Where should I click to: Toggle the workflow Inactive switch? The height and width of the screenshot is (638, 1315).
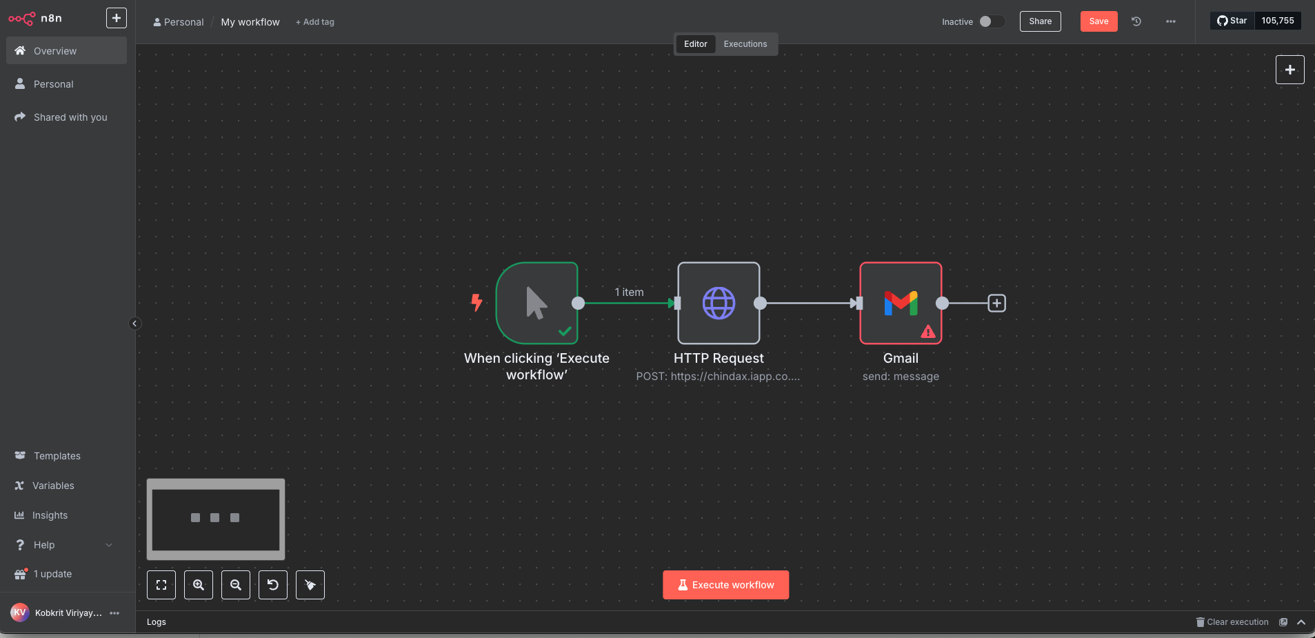click(991, 21)
